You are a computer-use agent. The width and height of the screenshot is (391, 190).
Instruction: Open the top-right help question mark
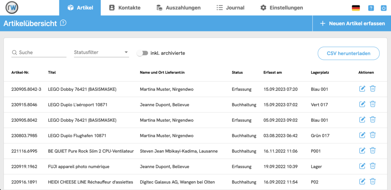(x=371, y=8)
